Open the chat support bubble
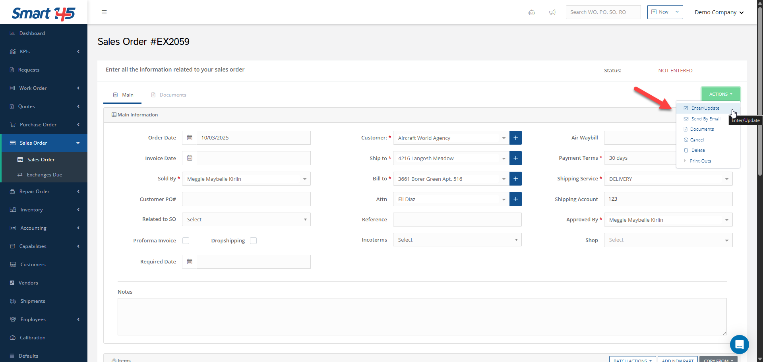 [739, 344]
